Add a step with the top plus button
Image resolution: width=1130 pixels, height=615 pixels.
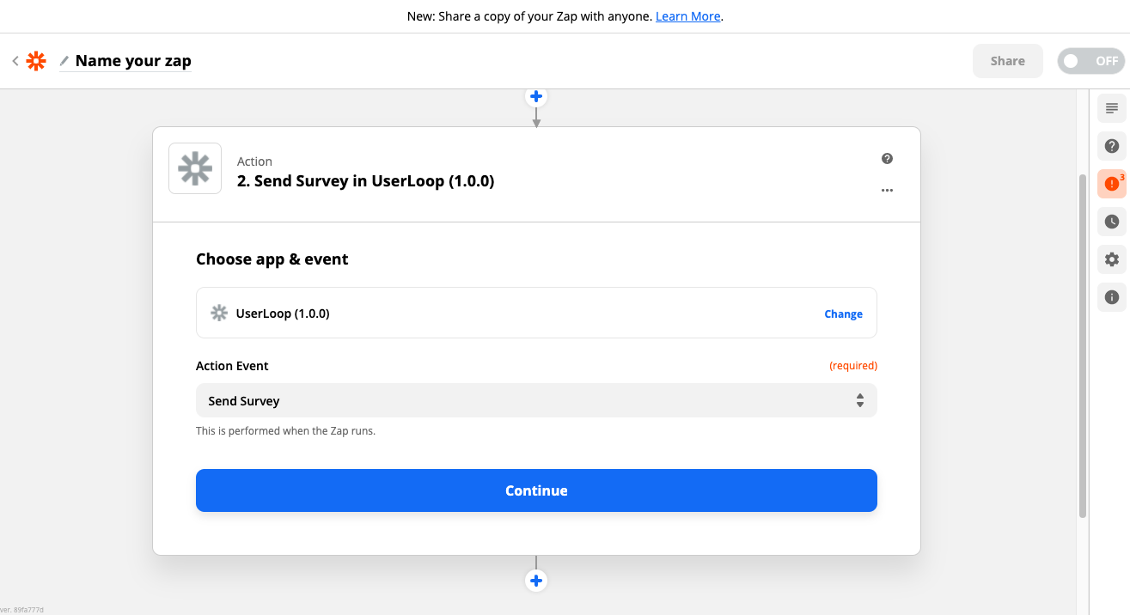pyautogui.click(x=536, y=96)
